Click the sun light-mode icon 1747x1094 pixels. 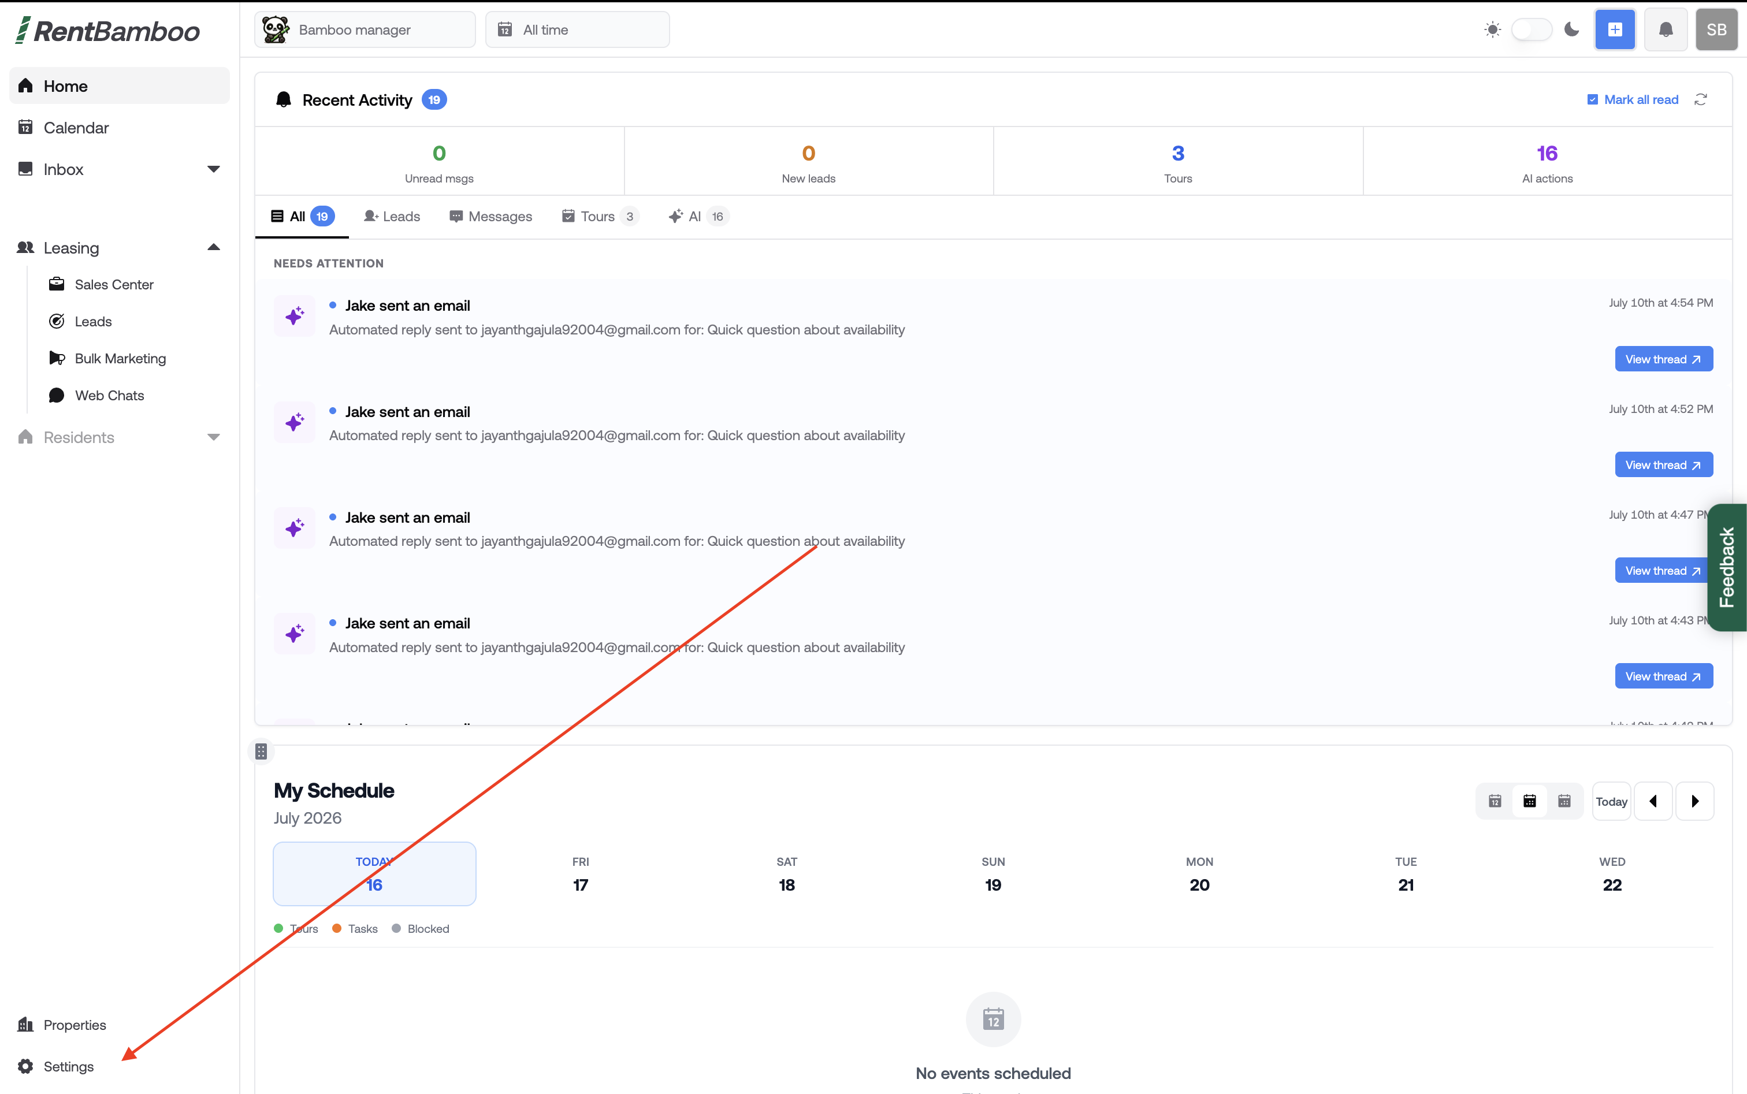[1492, 29]
